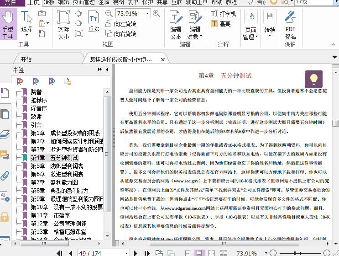Select bookmark 第7章 盈利能力图
Viewport: 339px width, 256px height.
(54, 182)
